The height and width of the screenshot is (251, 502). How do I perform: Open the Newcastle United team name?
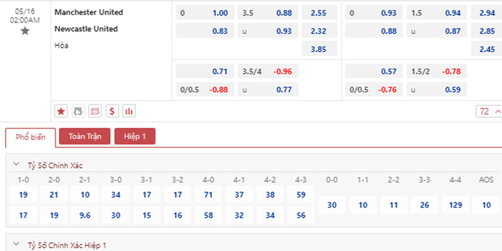(86, 29)
